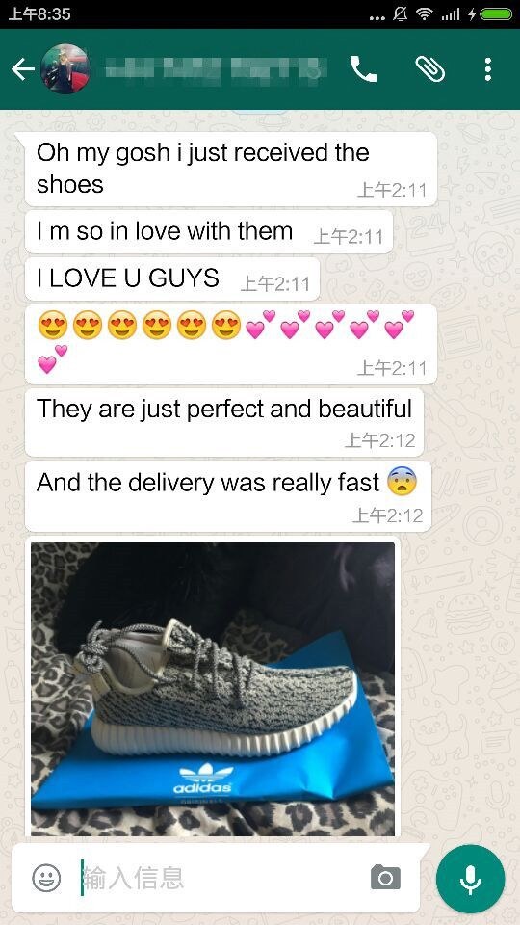Image resolution: width=520 pixels, height=925 pixels.
Task: Tap the Wi-Fi icon in status bar
Action: pyautogui.click(x=424, y=14)
